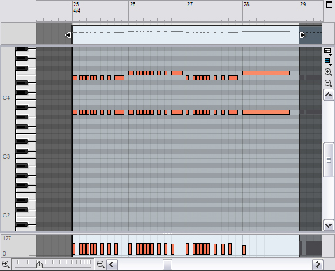The height and width of the screenshot is (271, 335).
Task: Click the vertical zoom-in magnifier icon
Action: point(328,72)
